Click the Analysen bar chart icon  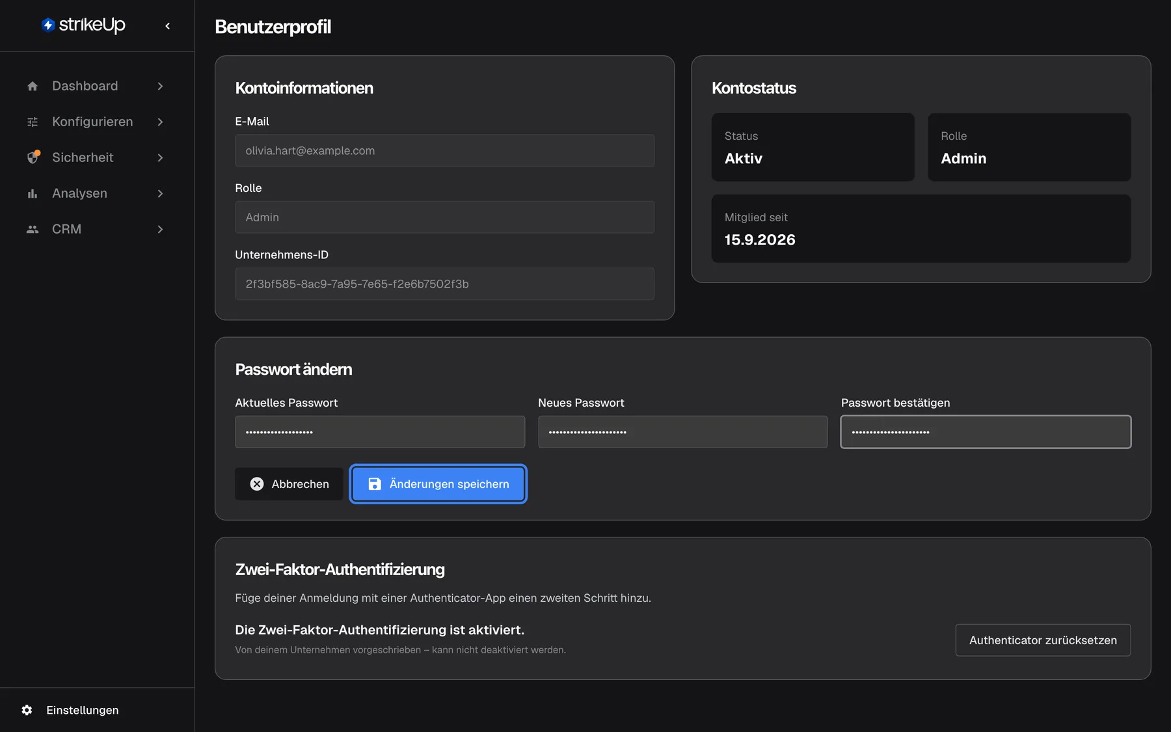(33, 193)
